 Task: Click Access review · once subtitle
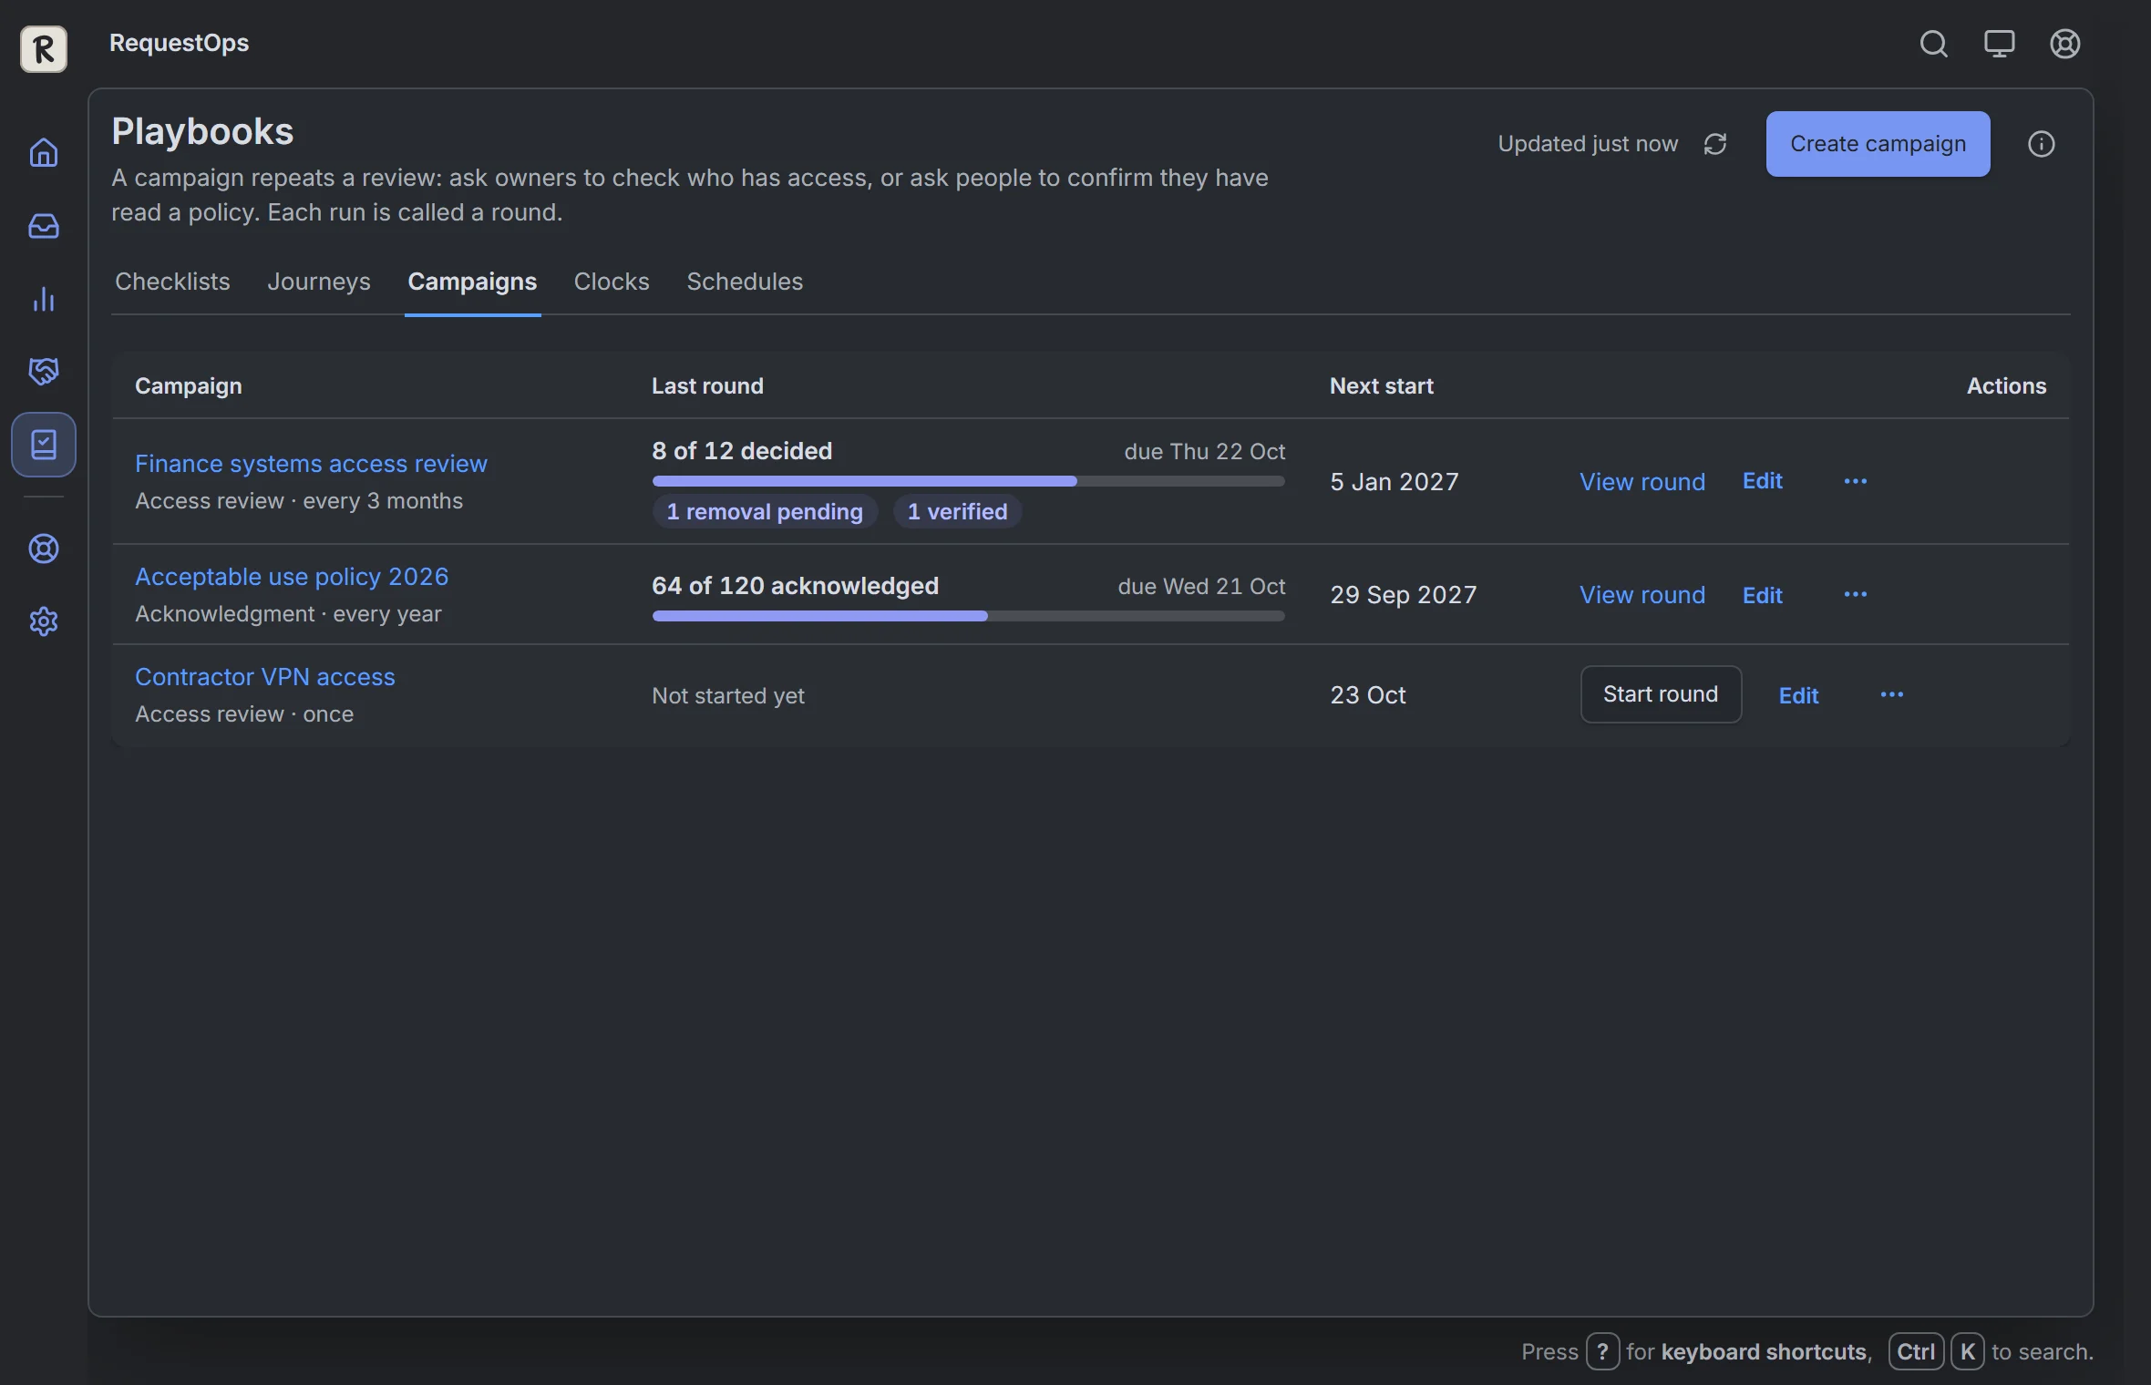(244, 713)
